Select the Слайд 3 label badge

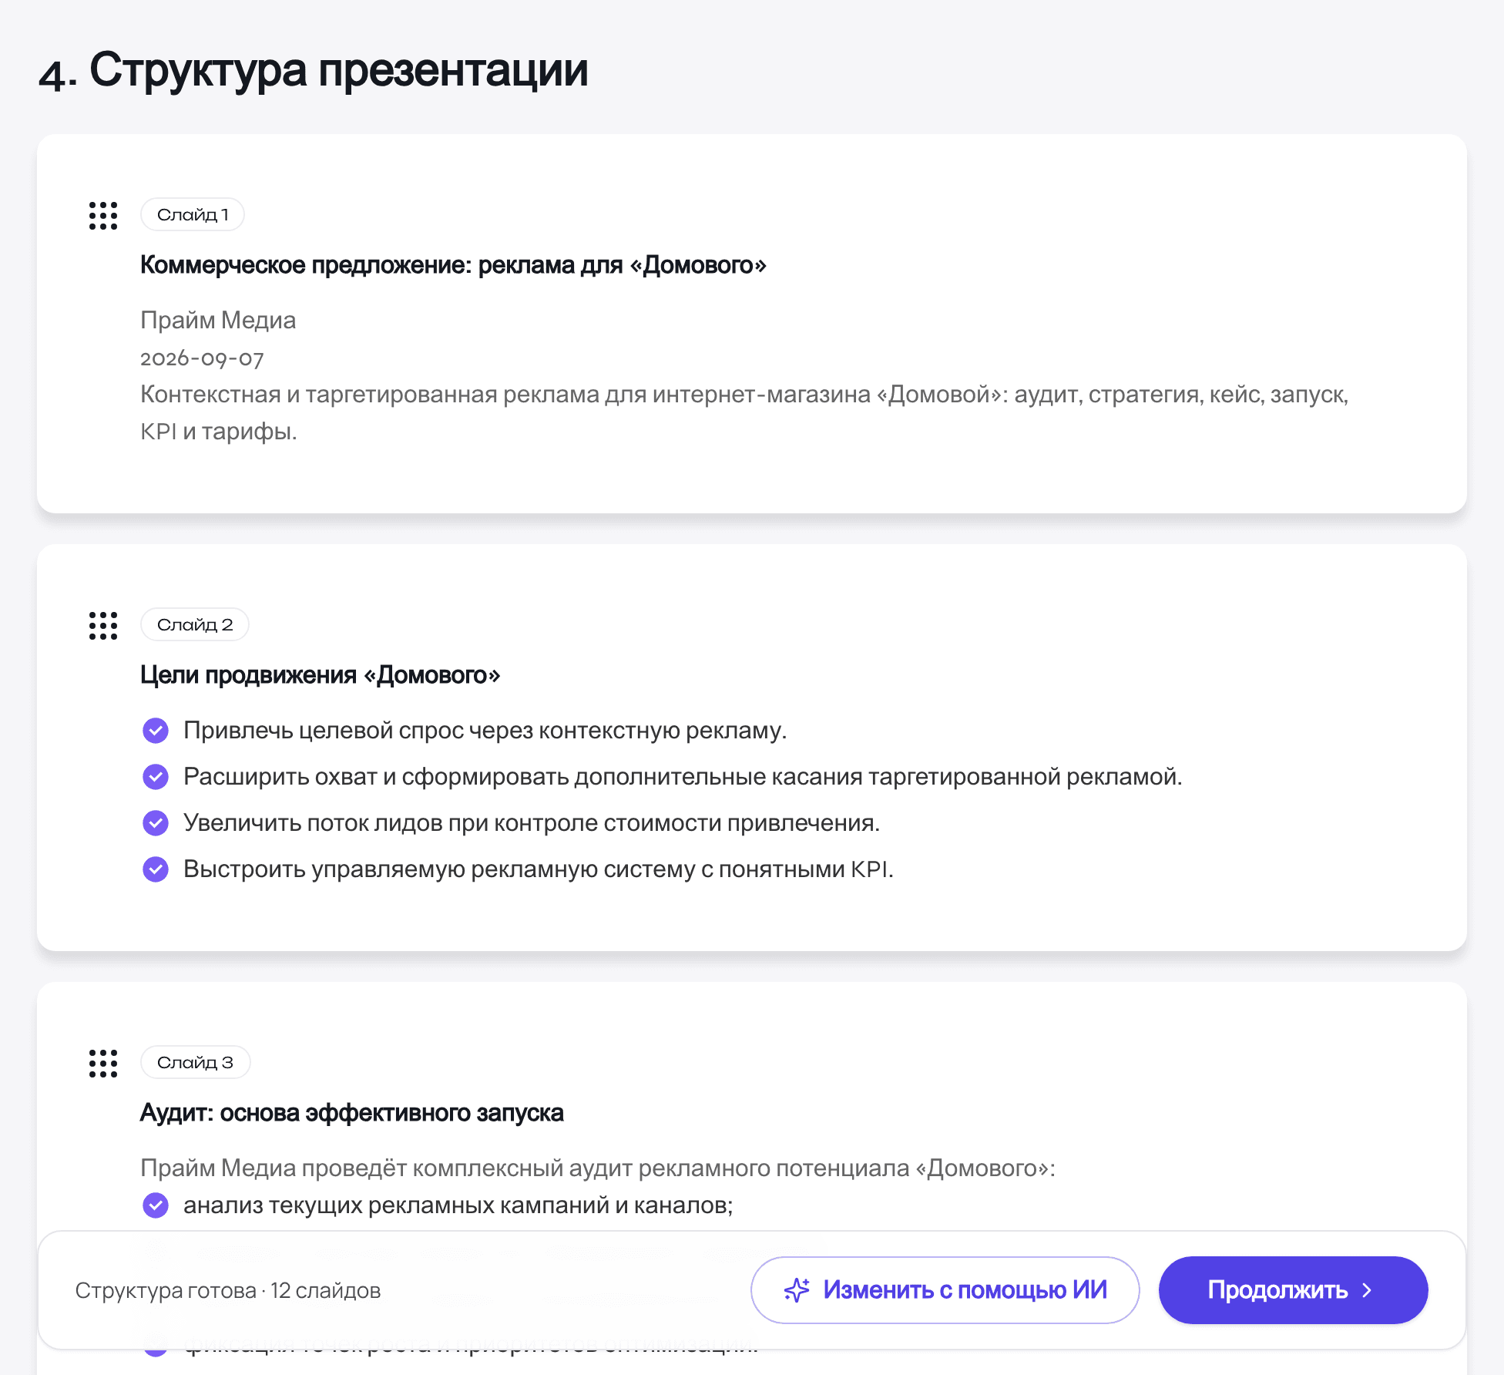[x=196, y=1062]
